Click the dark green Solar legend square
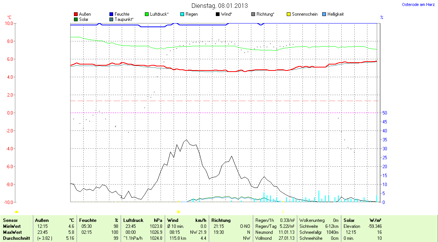Screen dimensions: 438x242 (76, 19)
